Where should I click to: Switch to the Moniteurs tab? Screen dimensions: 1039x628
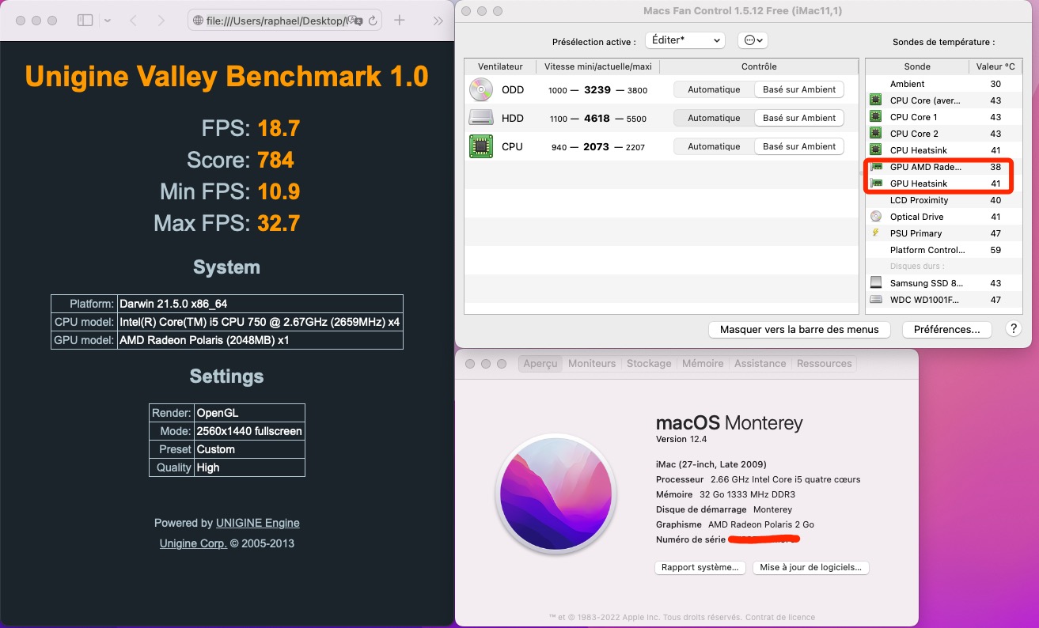pos(592,364)
